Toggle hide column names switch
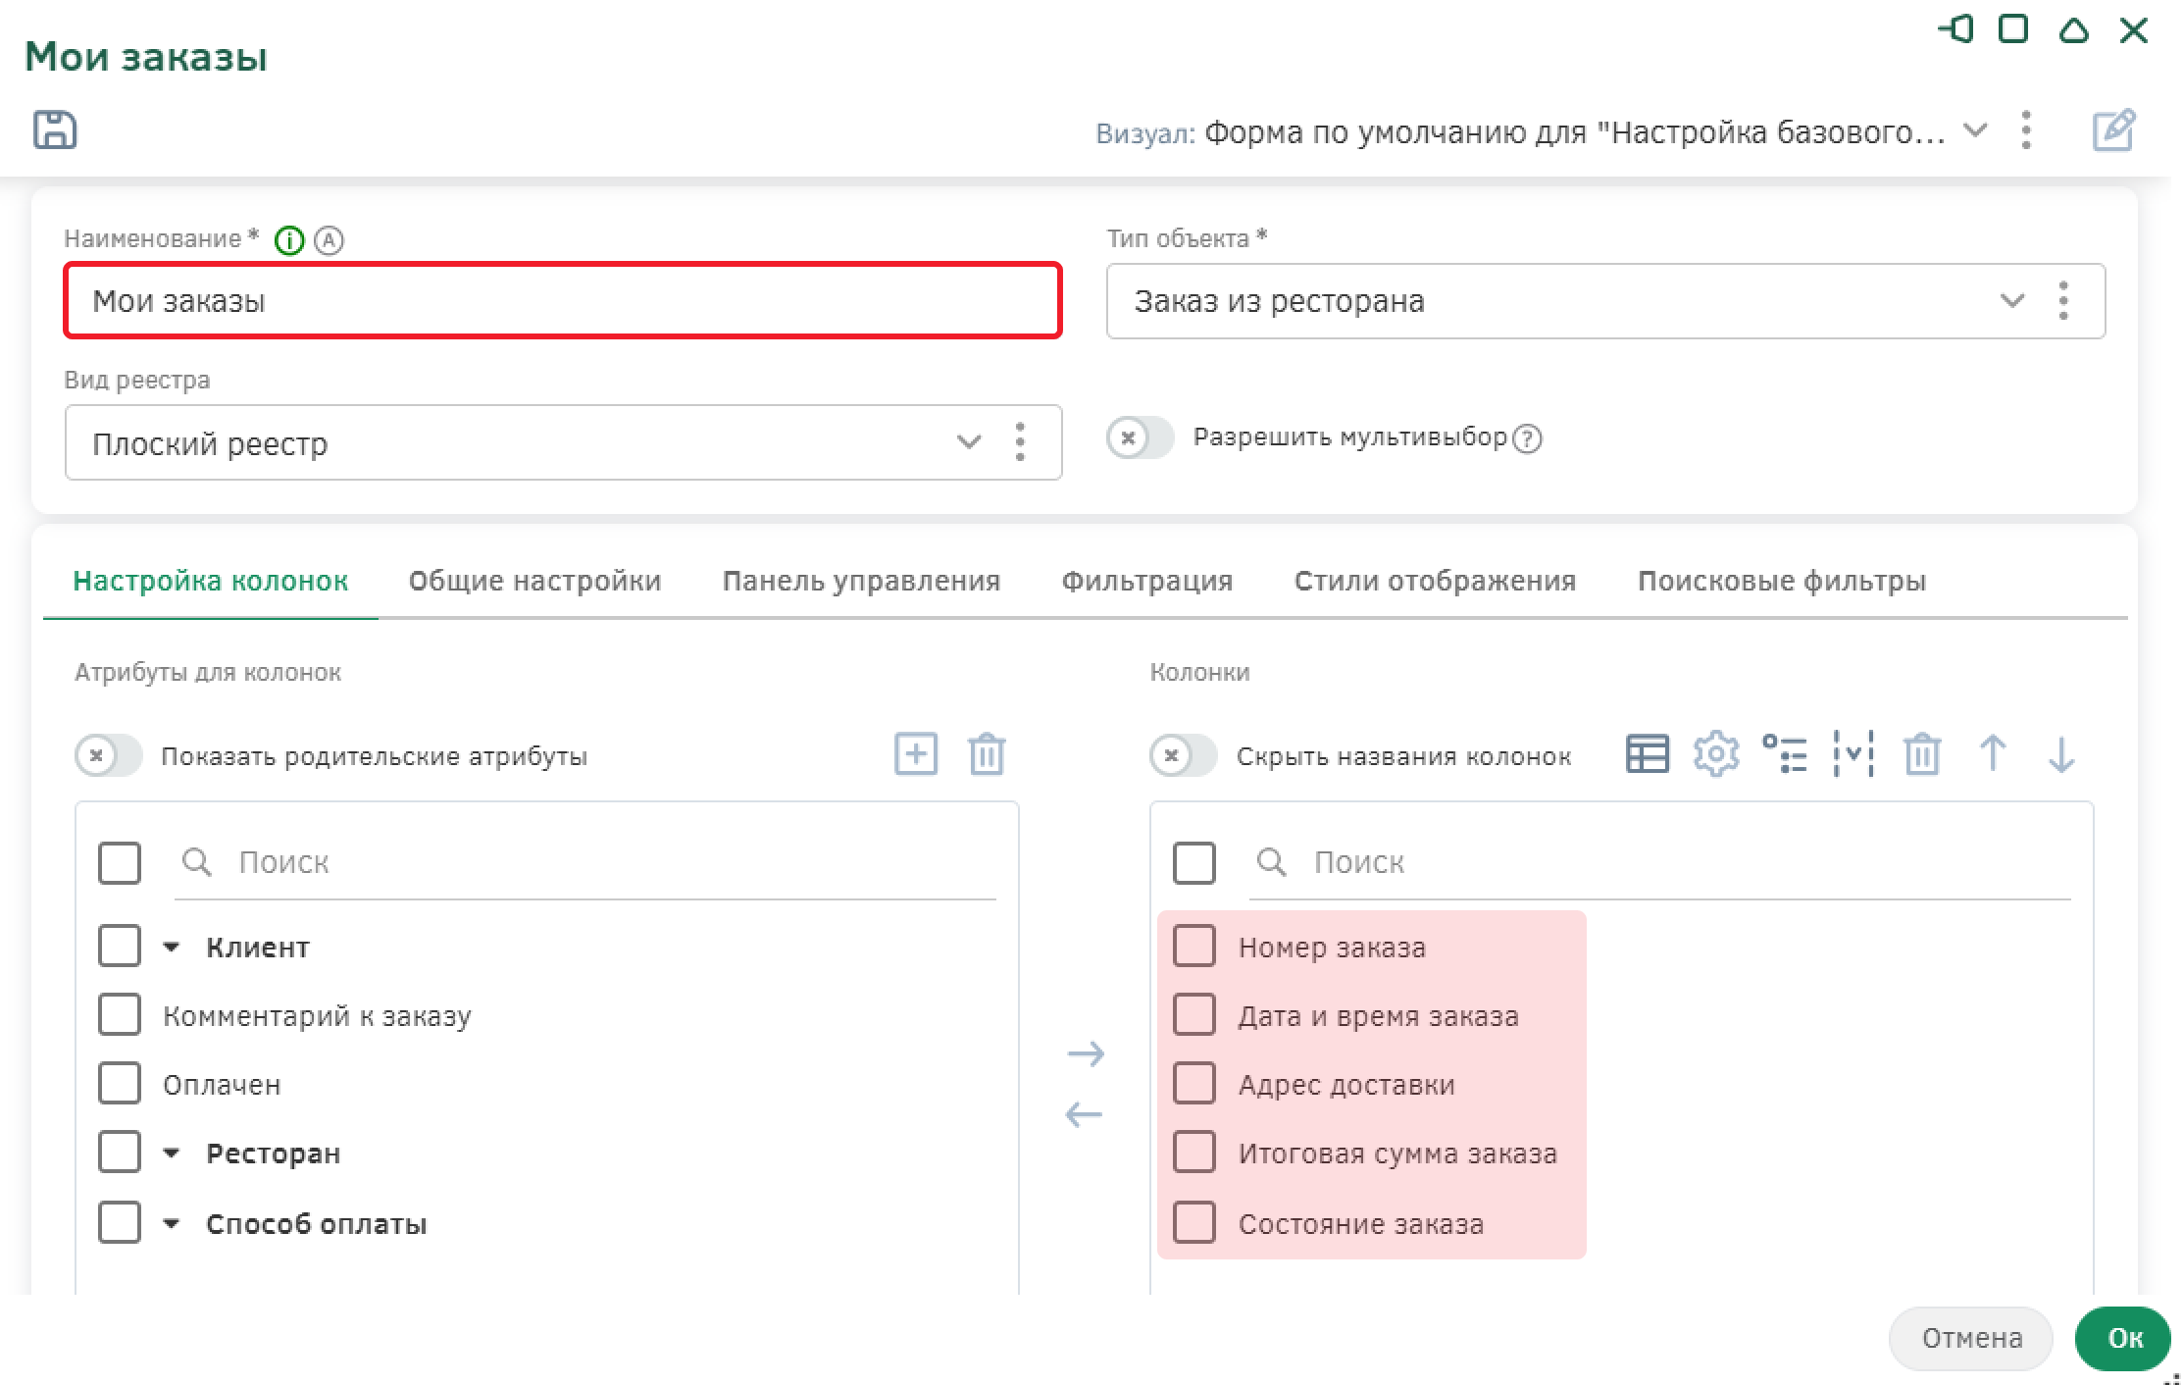 [x=1183, y=756]
